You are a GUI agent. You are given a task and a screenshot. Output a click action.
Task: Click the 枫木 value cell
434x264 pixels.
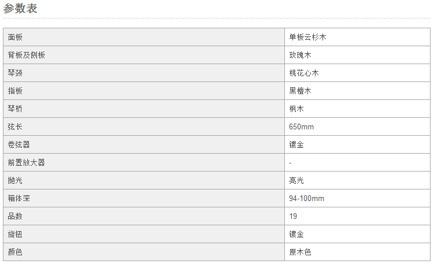(357, 109)
